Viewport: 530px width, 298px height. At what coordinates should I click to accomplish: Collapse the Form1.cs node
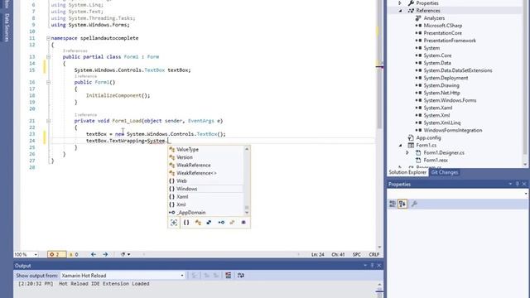pos(401,146)
